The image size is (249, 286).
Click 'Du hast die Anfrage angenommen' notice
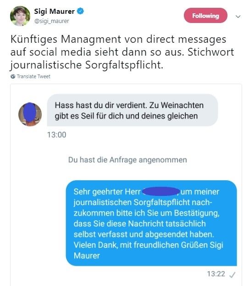pos(127,160)
